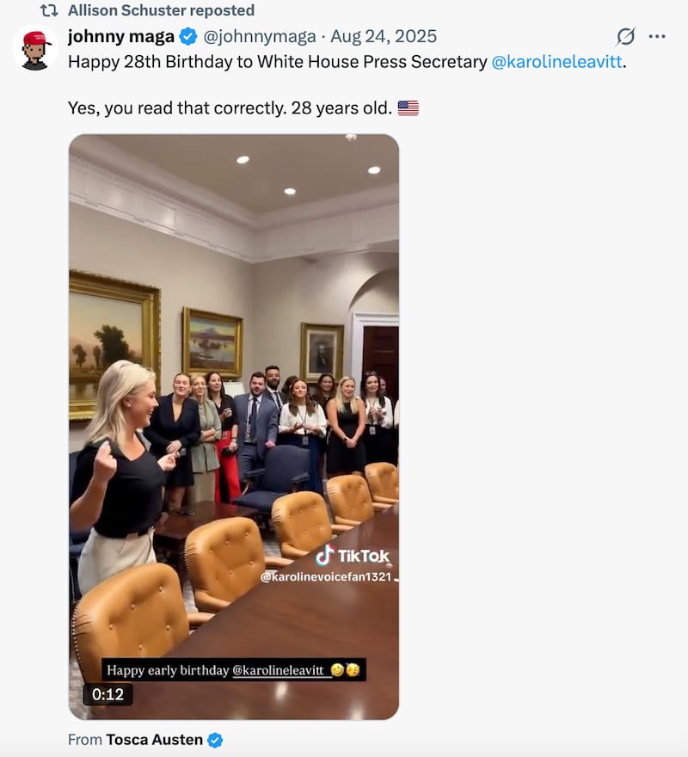
Task: Open the Tosca Austen video source link
Action: pyautogui.click(x=154, y=740)
